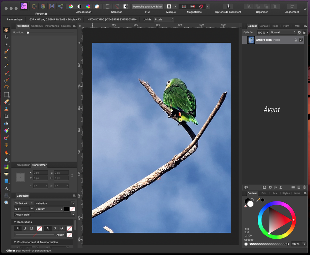
Task: Toggle visibility of Arrière-plan layer
Action: [x=301, y=40]
